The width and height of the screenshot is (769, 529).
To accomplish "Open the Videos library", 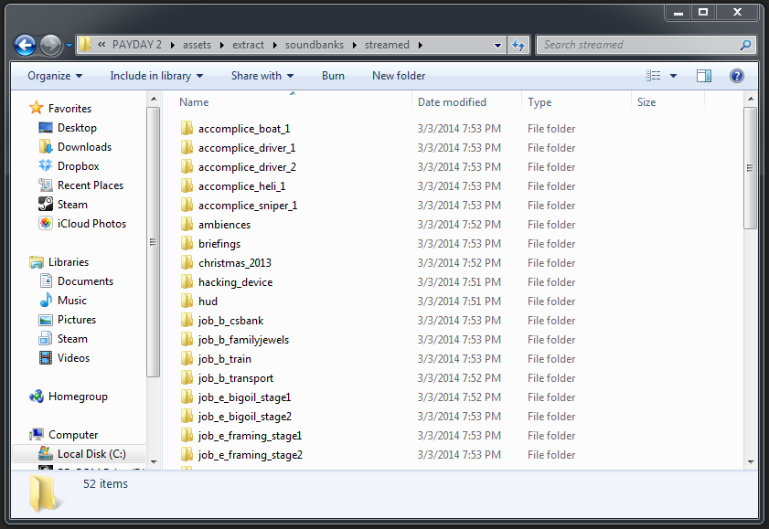I will (x=73, y=357).
